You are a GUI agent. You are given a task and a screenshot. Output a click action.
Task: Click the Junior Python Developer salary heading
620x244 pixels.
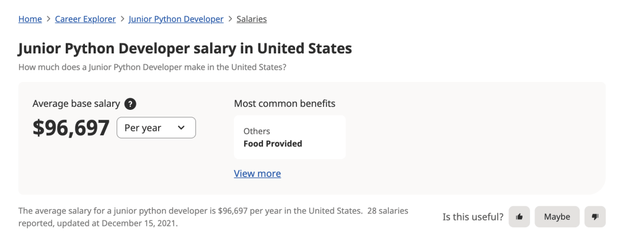pyautogui.click(x=185, y=48)
